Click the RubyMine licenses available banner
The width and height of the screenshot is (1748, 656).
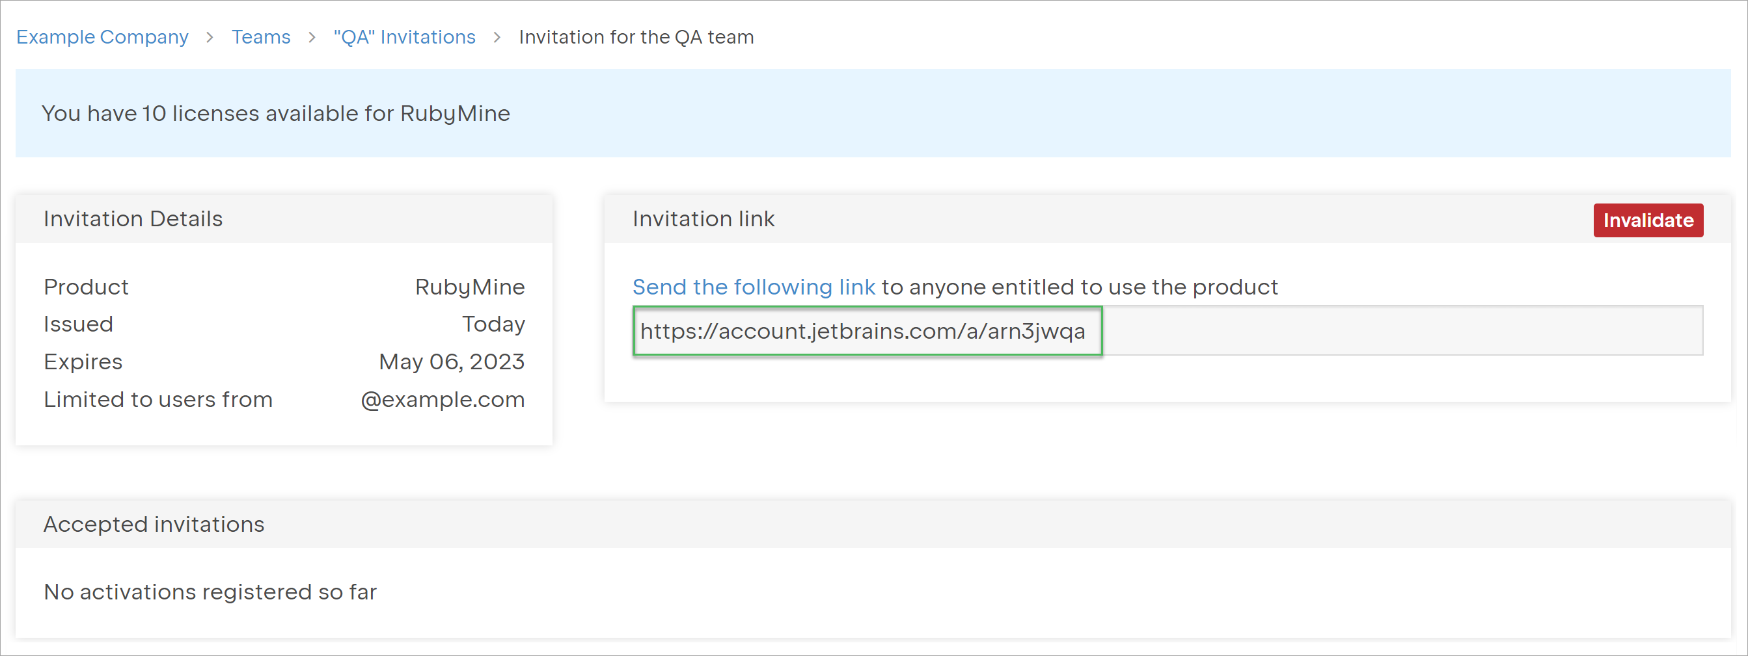click(275, 113)
